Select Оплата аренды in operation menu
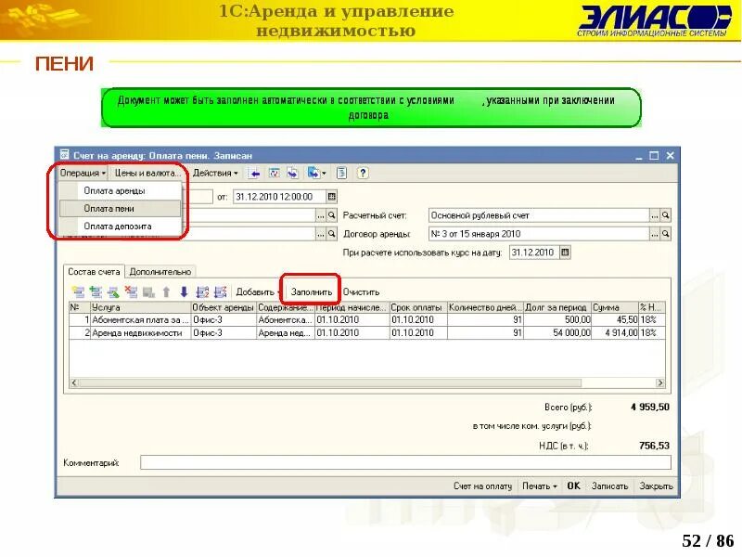 click(121, 191)
